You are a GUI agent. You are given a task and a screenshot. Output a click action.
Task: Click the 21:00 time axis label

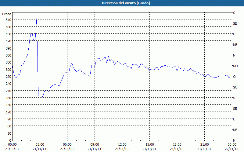coord(204,145)
